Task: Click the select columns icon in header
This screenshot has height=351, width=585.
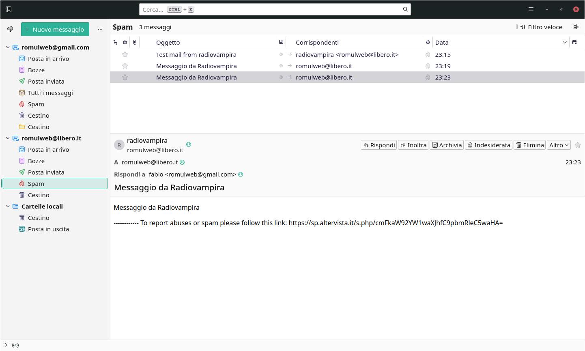Action: point(574,43)
